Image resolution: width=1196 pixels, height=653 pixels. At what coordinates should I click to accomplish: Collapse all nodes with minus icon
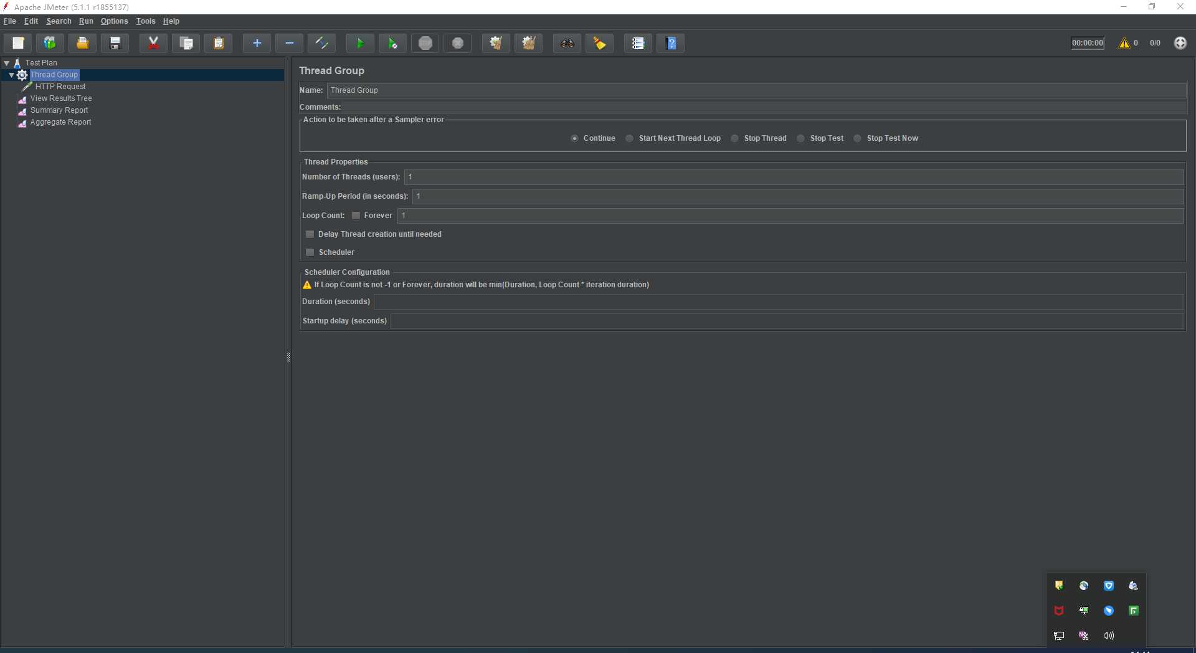click(x=289, y=43)
